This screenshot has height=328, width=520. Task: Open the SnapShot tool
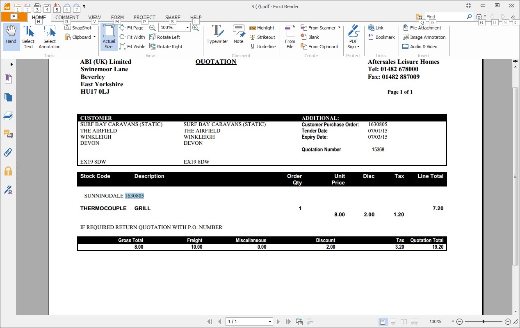pyautogui.click(x=78, y=28)
